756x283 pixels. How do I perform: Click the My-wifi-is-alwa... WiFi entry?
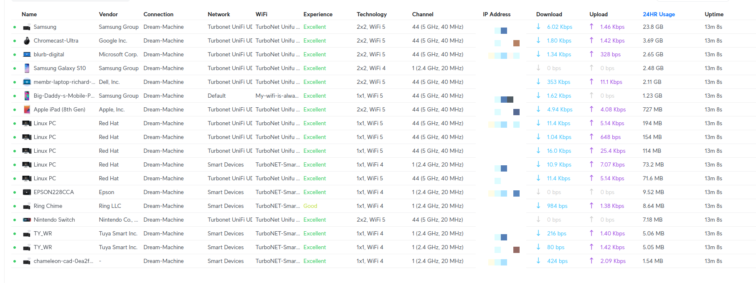[277, 96]
